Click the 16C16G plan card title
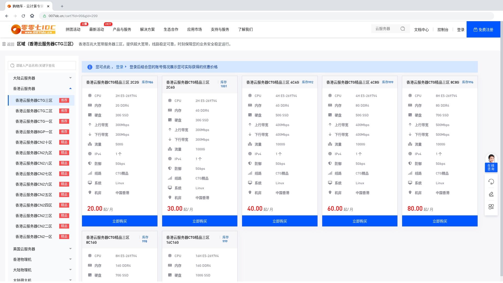The width and height of the screenshot is (503, 283). [x=188, y=240]
